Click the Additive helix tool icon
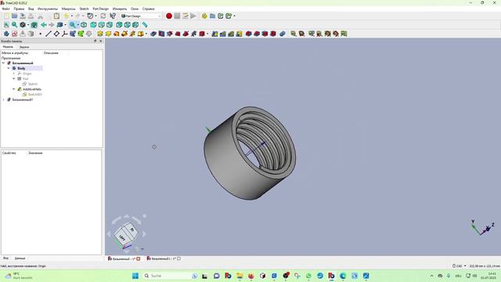 132,34
